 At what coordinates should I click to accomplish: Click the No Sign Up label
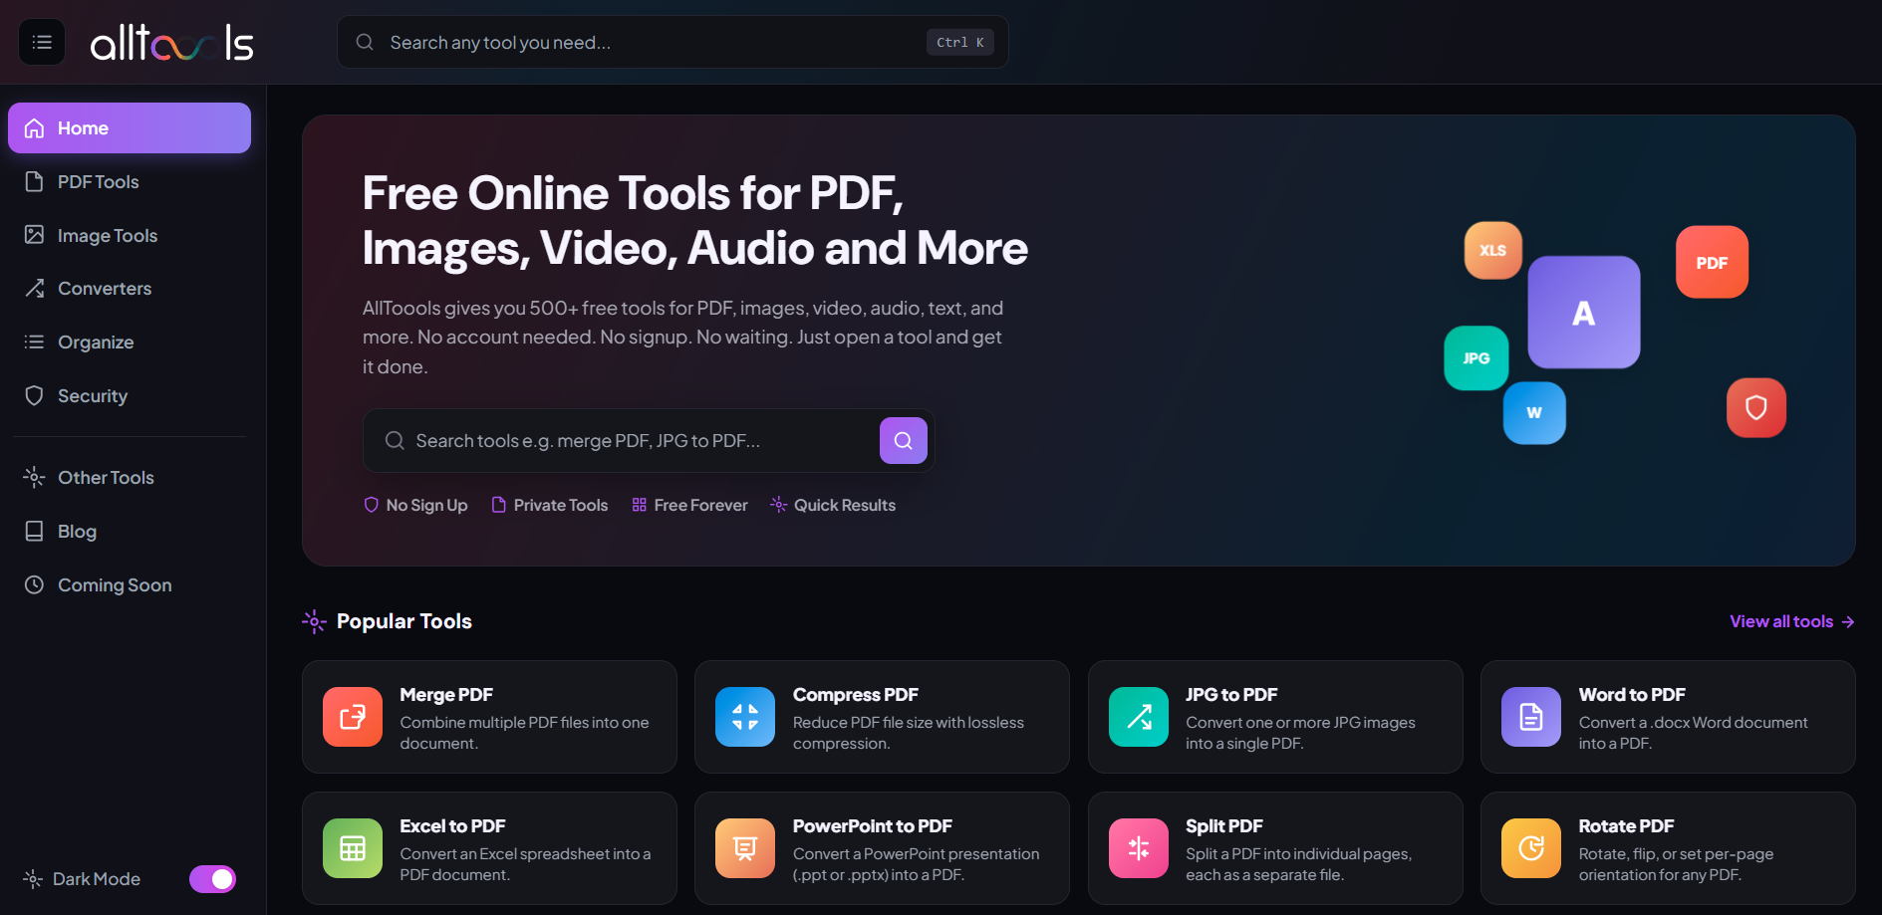(x=415, y=506)
